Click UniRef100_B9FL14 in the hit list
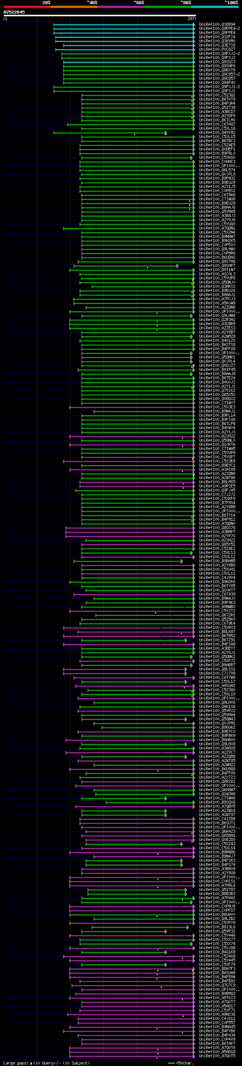242x1066 pixels. [217, 416]
